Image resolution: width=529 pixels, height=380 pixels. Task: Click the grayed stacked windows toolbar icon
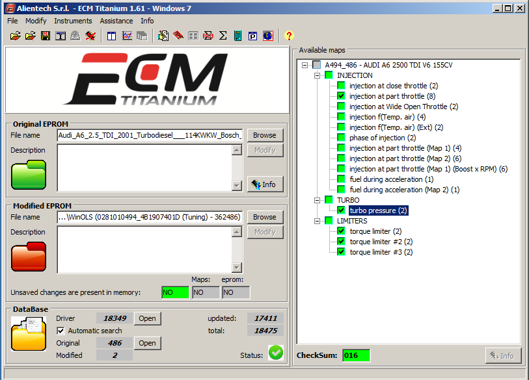coord(142,36)
